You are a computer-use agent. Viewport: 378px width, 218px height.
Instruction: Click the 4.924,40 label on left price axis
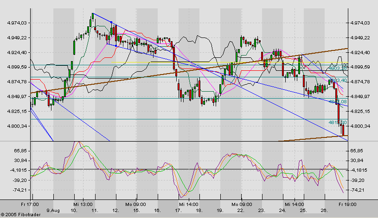[16, 52]
